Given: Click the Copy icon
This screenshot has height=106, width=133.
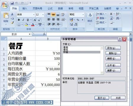Looking at the screenshot, I should [12, 18].
